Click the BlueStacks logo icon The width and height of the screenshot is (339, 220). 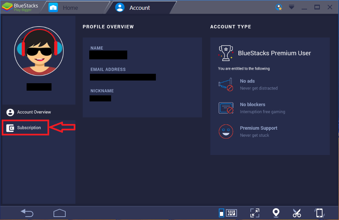[x=7, y=7]
